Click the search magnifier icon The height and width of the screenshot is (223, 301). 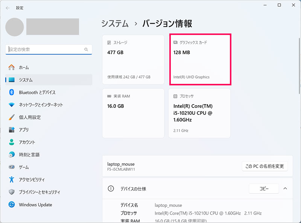click(x=86, y=50)
